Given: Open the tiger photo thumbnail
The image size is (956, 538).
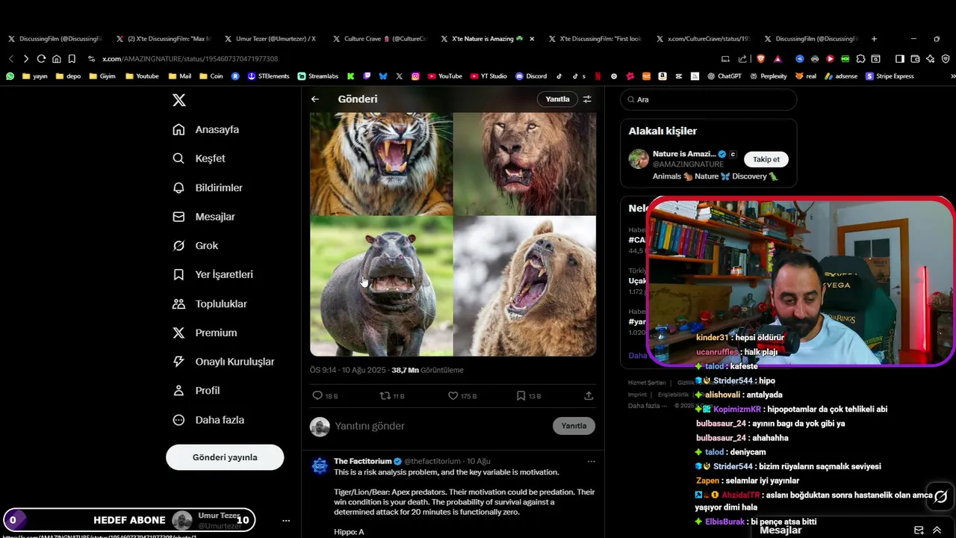Looking at the screenshot, I should pyautogui.click(x=381, y=164).
